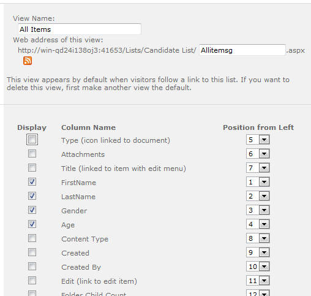
Task: Expand position dropdown for Edit column
Action: (x=258, y=281)
